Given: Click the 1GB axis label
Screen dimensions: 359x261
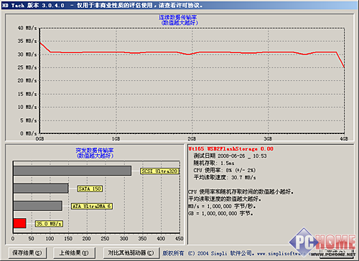Looking at the screenshot, I should (116, 138).
